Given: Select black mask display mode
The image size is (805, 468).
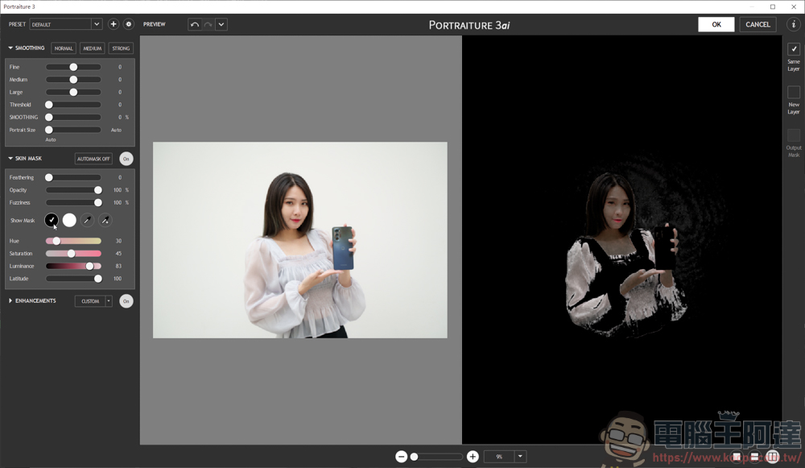Looking at the screenshot, I should 52,220.
